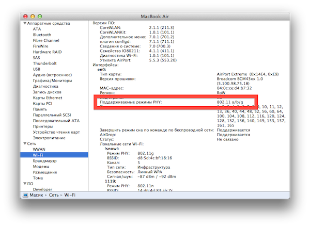Select Принтеры in the sidebar
Image resolution: width=310 pixels, height=227 pixels.
(43, 126)
